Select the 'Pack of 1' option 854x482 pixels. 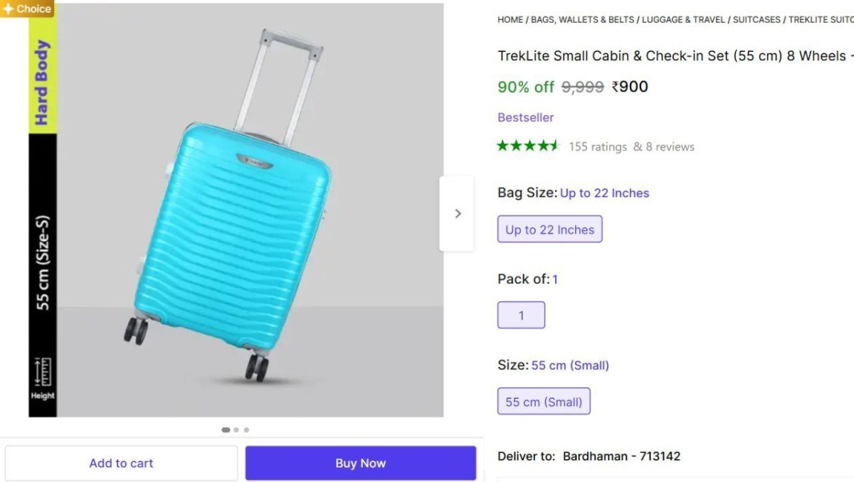[x=521, y=314]
